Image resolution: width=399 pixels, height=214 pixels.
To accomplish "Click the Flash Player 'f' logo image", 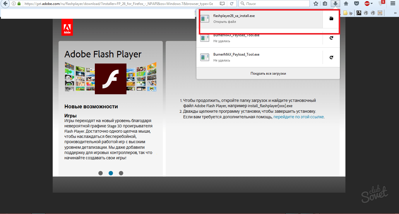I will [x=111, y=79].
